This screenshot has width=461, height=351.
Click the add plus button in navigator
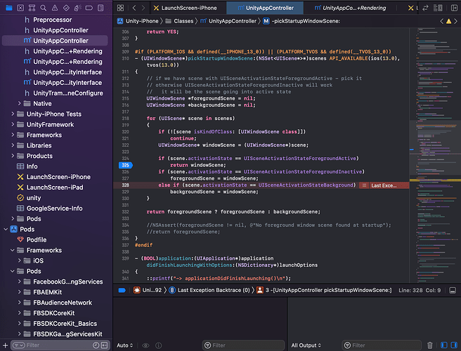point(5,345)
